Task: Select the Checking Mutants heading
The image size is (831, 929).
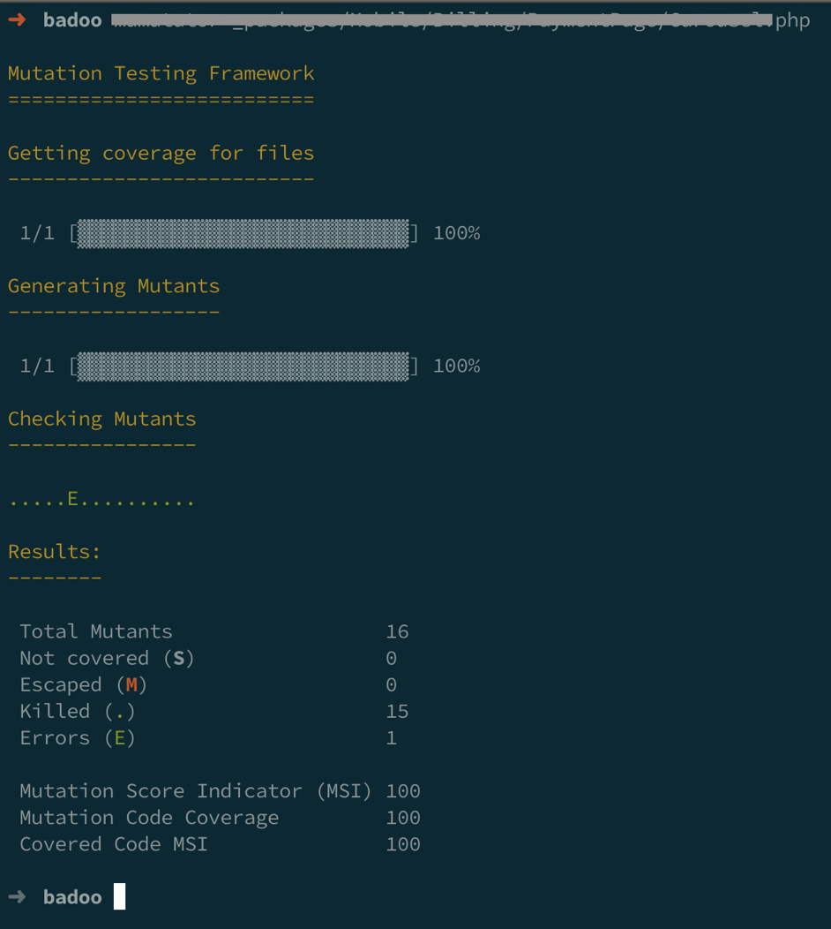Action: [x=101, y=418]
